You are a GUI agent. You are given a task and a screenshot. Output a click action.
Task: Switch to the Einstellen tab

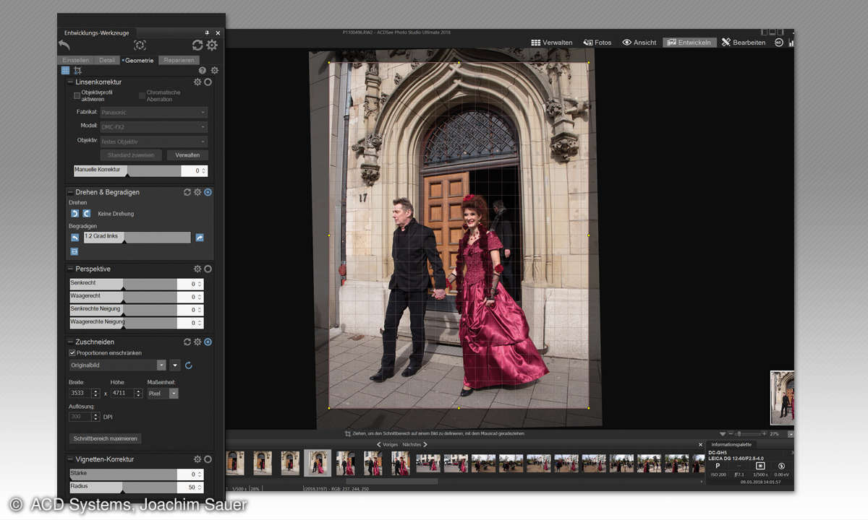click(x=76, y=60)
